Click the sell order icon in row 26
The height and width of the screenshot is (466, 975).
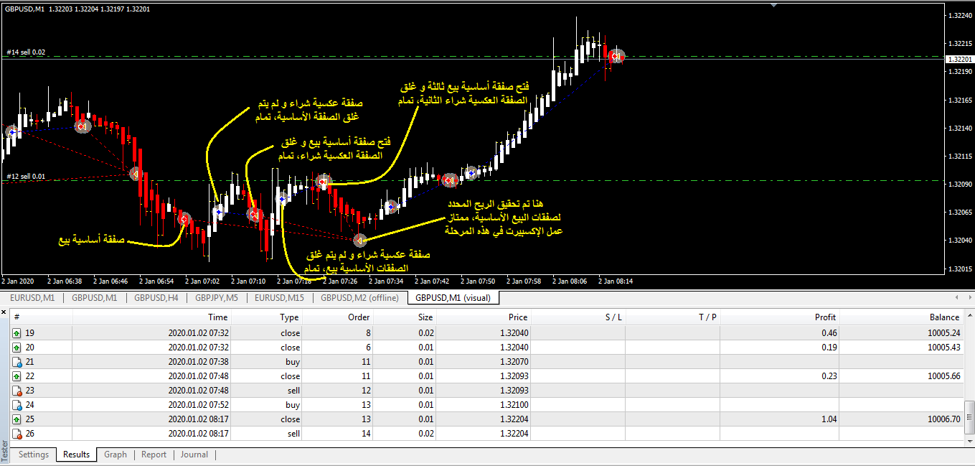[17, 434]
